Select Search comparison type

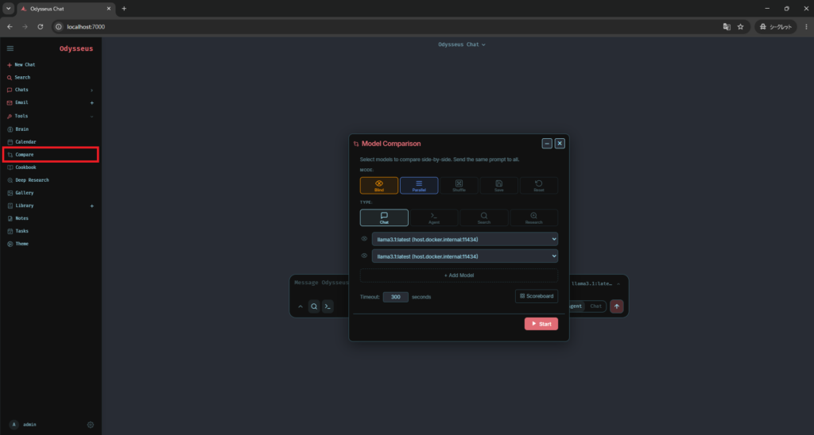tap(484, 217)
